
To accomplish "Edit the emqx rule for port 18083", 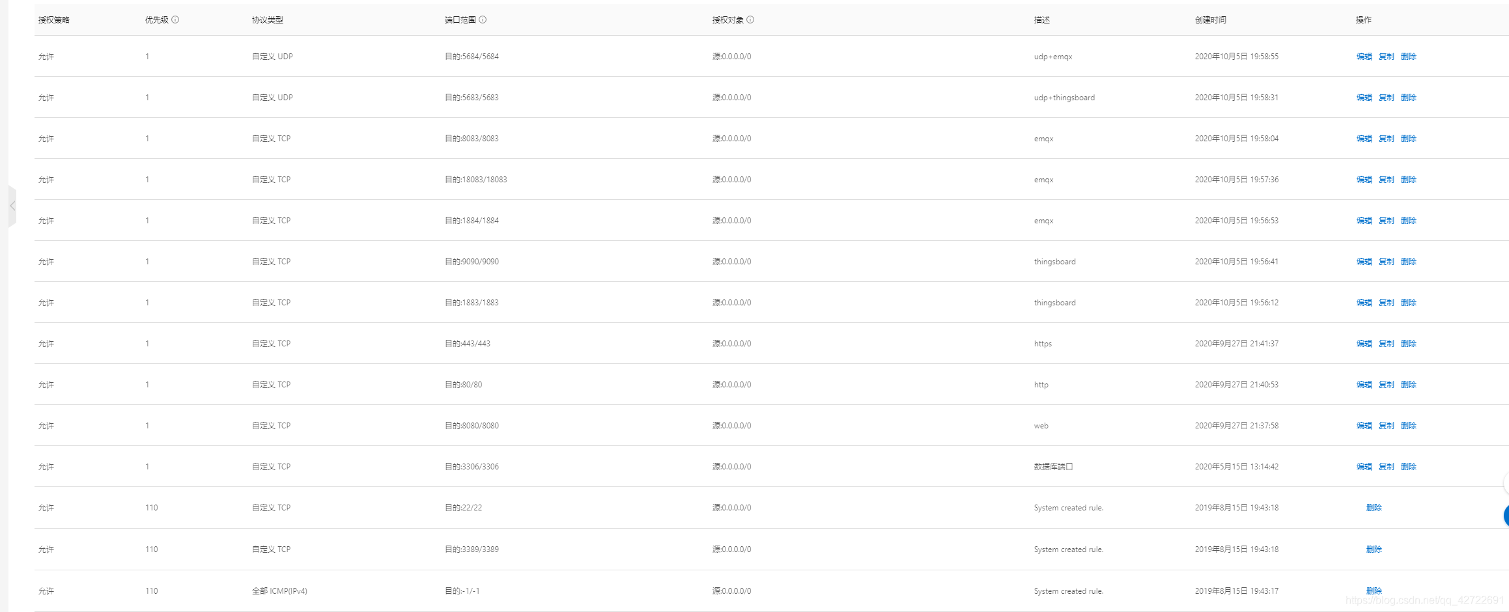I will [x=1364, y=180].
